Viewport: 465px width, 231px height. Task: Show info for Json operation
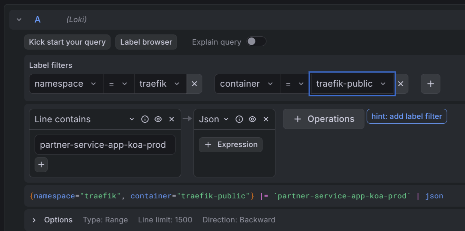coord(239,119)
